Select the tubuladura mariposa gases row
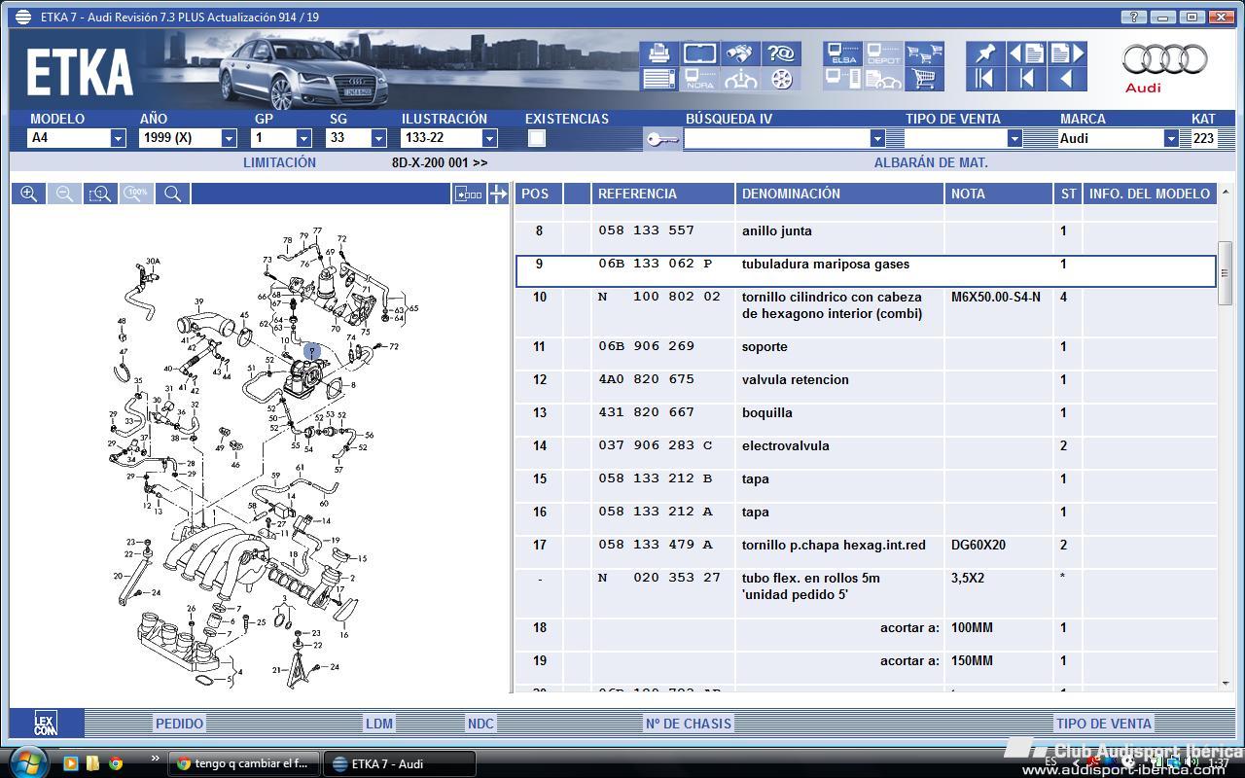 click(866, 271)
